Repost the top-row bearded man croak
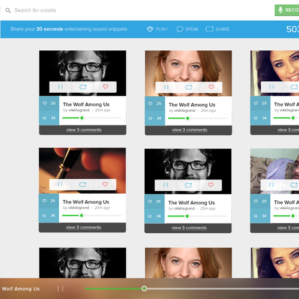 click(x=83, y=87)
